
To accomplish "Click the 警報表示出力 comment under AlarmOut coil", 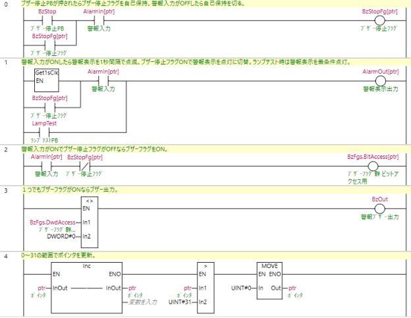I will [x=381, y=89].
